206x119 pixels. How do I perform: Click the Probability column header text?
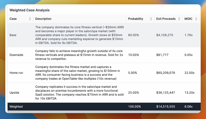(136, 19)
